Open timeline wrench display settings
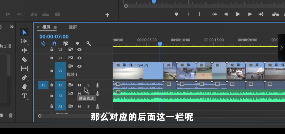 [x=89, y=44]
